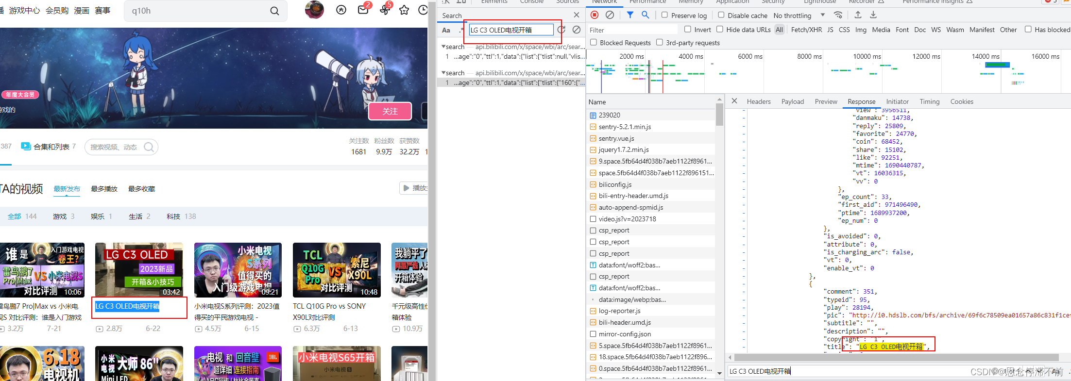Stop recording network log with the red record icon

point(595,15)
